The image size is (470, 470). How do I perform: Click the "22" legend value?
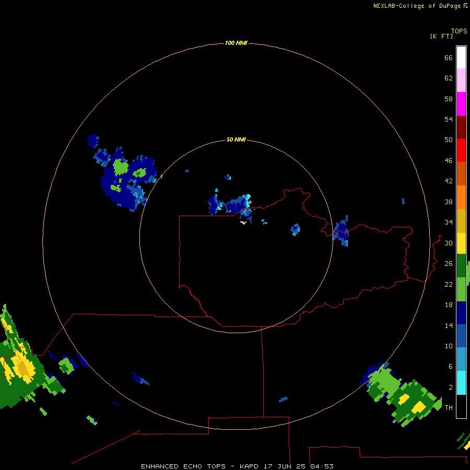(x=449, y=284)
